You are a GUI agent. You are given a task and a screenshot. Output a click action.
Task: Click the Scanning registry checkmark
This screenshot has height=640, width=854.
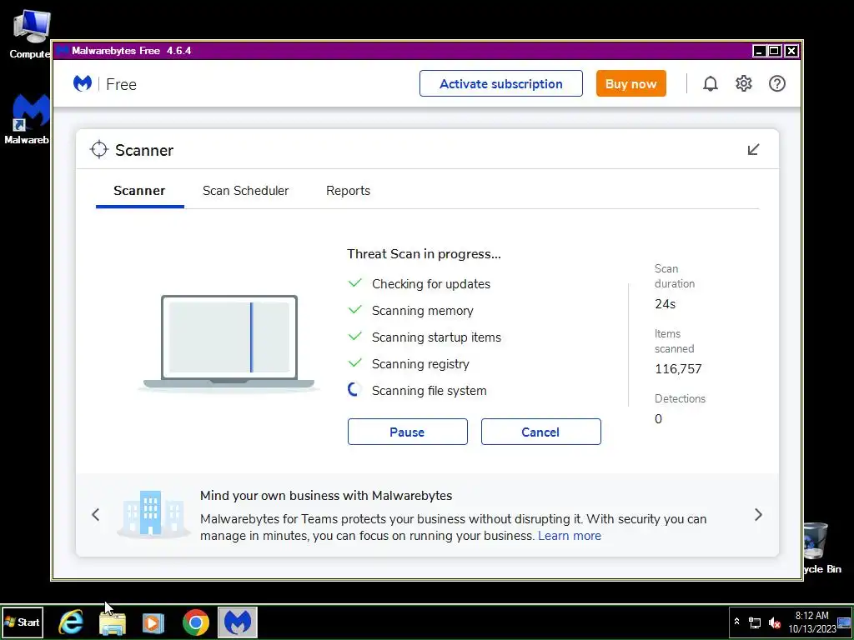[x=354, y=363]
